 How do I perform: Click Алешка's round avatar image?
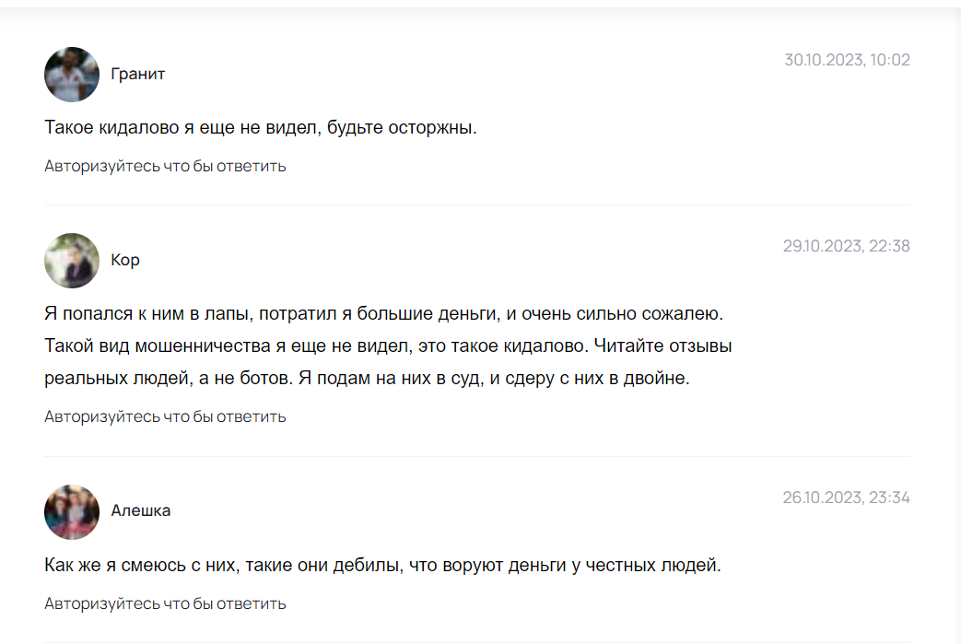coord(71,511)
